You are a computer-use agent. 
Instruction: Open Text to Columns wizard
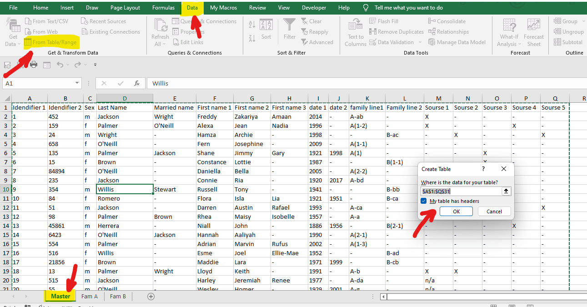tap(356, 33)
